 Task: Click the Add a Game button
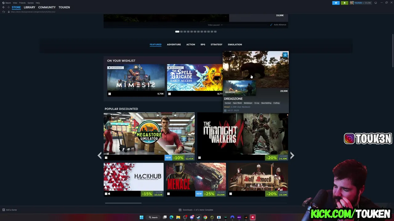pyautogui.click(x=10, y=210)
